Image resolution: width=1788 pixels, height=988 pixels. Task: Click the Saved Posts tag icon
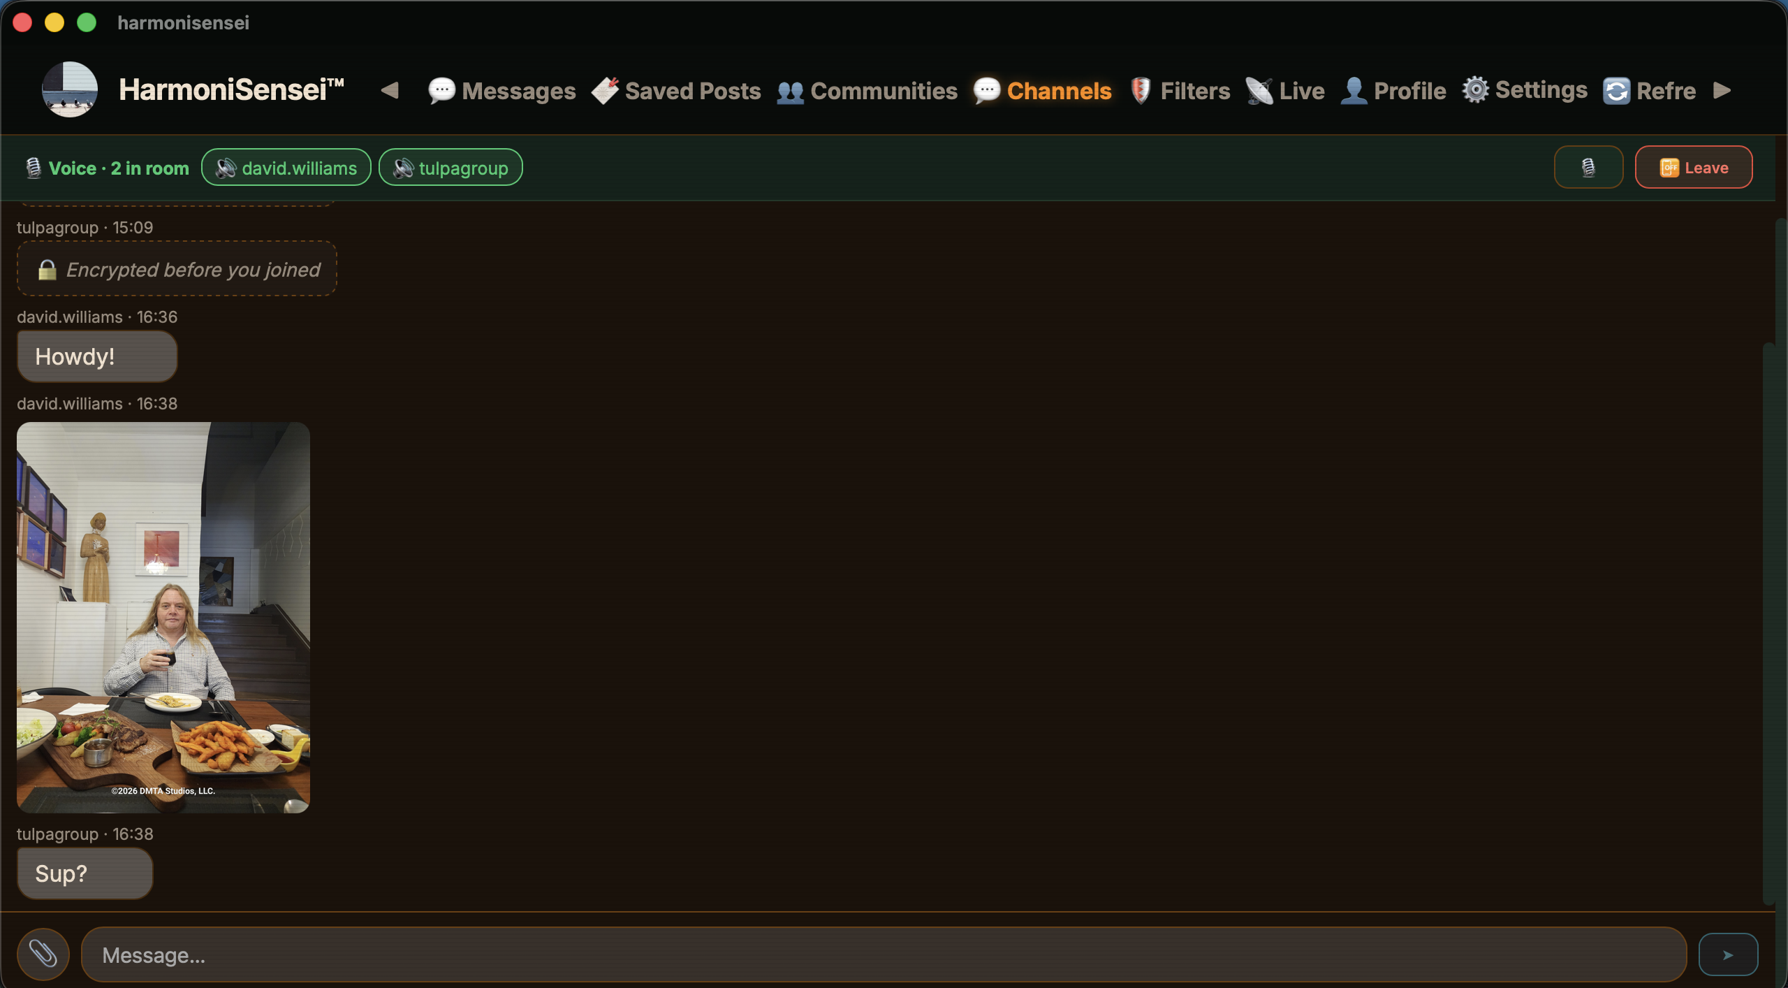pos(605,91)
